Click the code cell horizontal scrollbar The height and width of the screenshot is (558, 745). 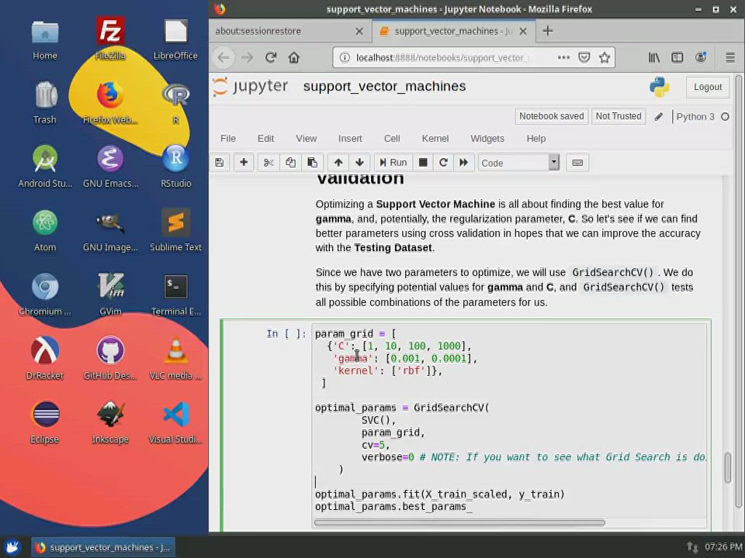pos(459,523)
